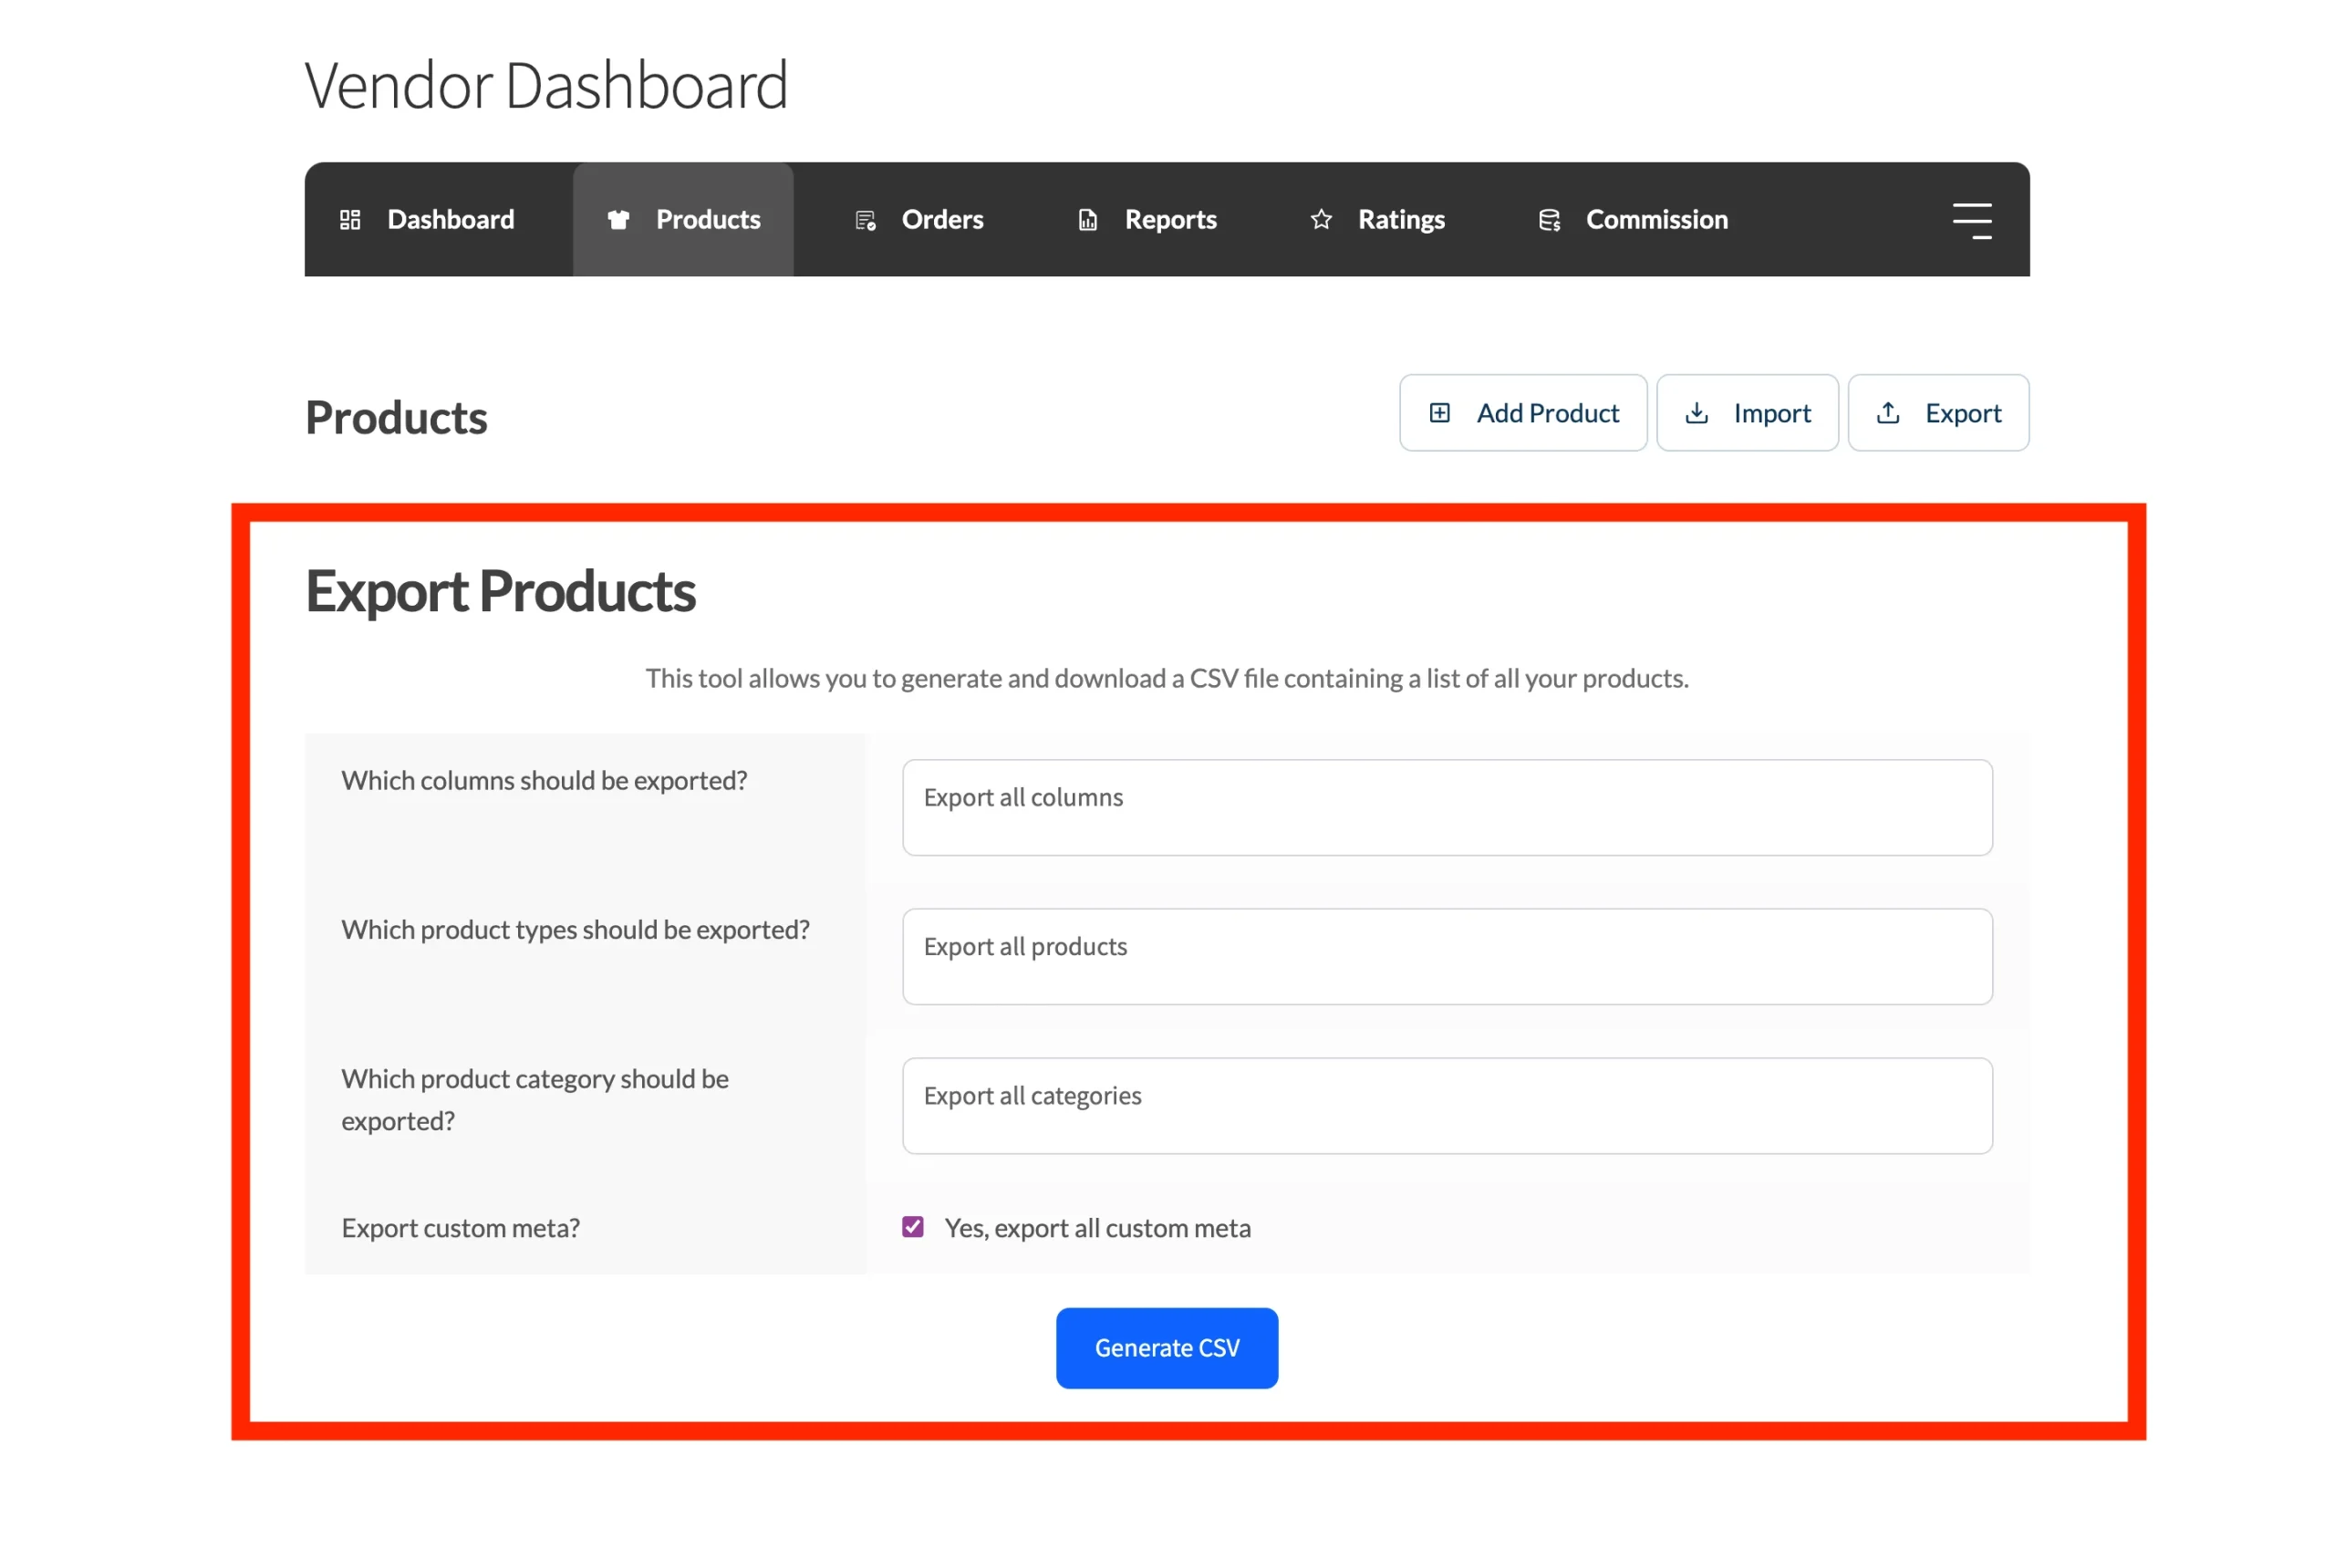The image size is (2335, 1560).
Task: Click the plus icon in Add Product
Action: [1440, 413]
